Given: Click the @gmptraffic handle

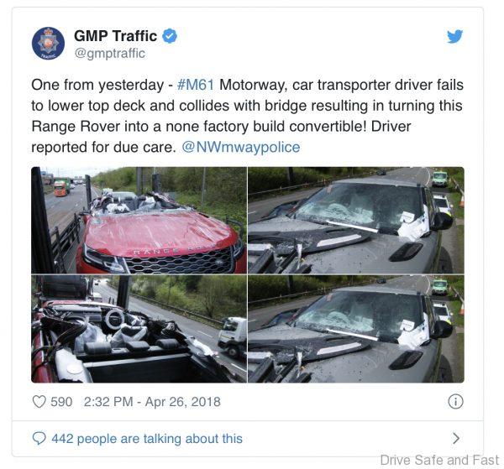Looking at the screenshot, I should click(x=109, y=54).
